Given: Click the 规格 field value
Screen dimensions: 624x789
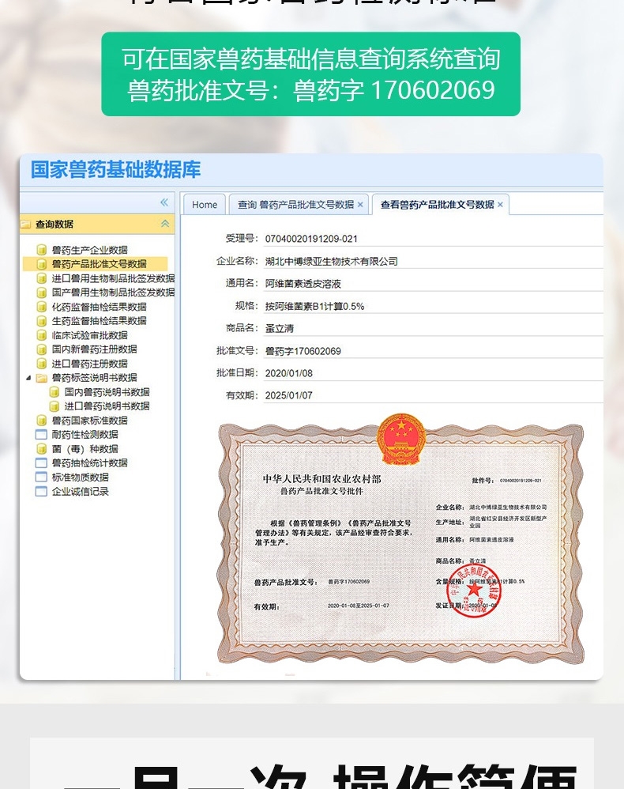Looking at the screenshot, I should 315,306.
